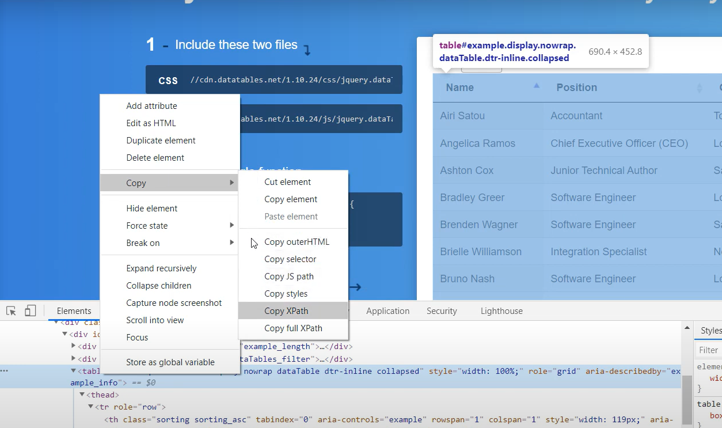Viewport: 722px width, 428px height.
Task: Select Capture node screenshot
Action: (170, 303)
